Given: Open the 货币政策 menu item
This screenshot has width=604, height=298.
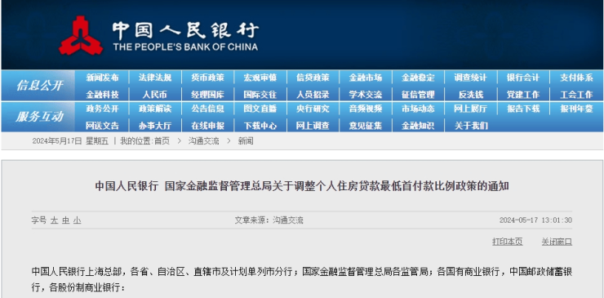Looking at the screenshot, I should coord(207,78).
